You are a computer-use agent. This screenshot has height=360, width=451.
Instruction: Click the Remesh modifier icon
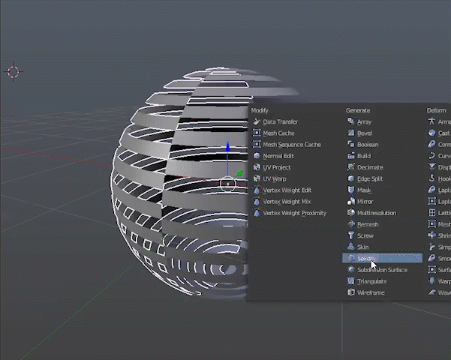pyautogui.click(x=351, y=224)
